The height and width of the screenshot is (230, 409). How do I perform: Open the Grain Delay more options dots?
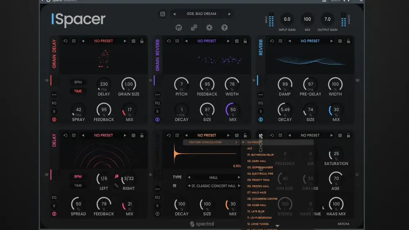pyautogui.click(x=54, y=95)
